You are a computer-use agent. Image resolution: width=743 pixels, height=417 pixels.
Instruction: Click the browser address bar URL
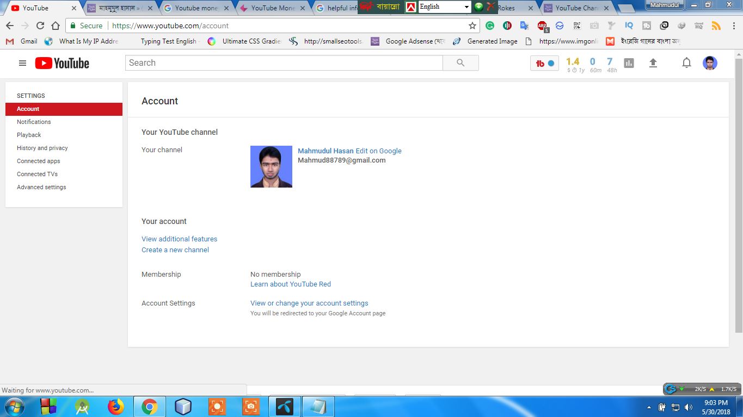click(170, 26)
